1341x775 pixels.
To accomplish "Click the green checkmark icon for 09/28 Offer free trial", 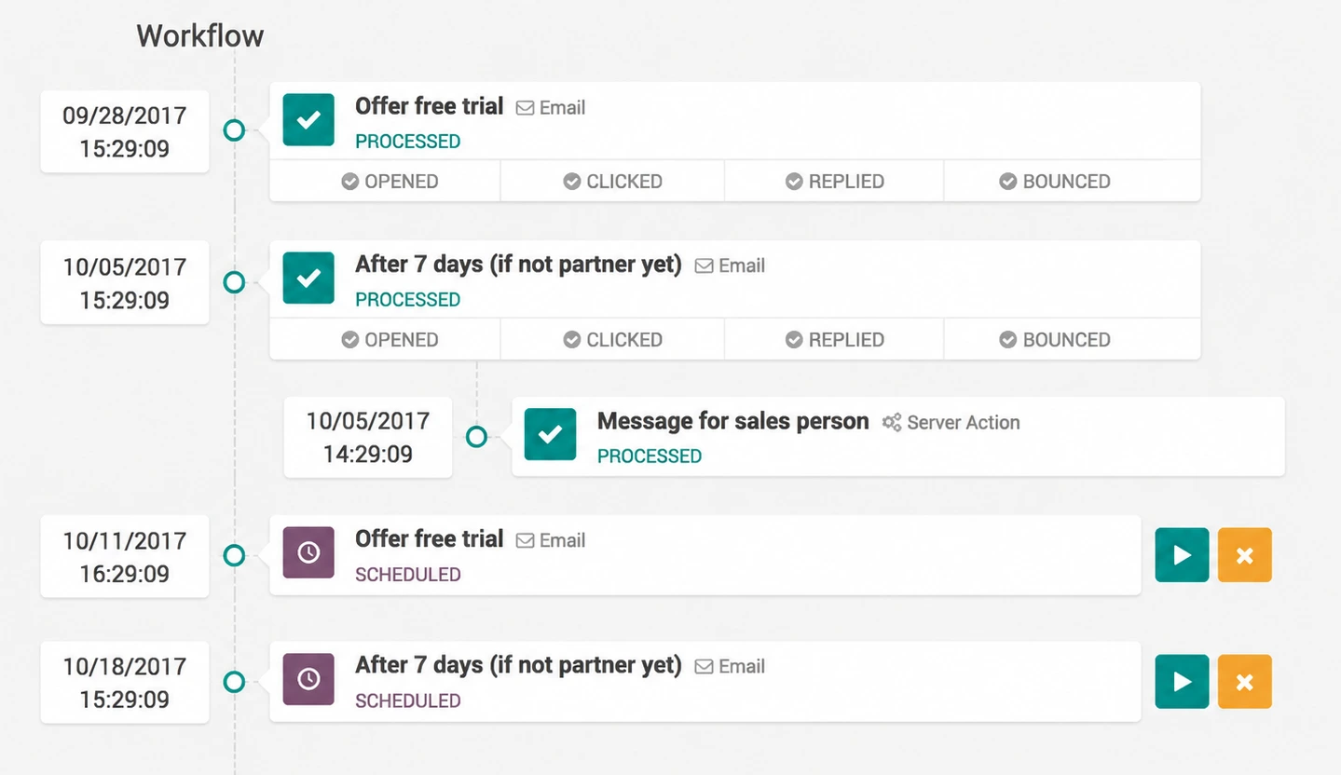I will (x=308, y=120).
